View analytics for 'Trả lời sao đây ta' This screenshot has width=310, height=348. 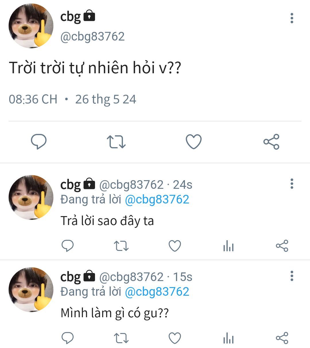228,246
